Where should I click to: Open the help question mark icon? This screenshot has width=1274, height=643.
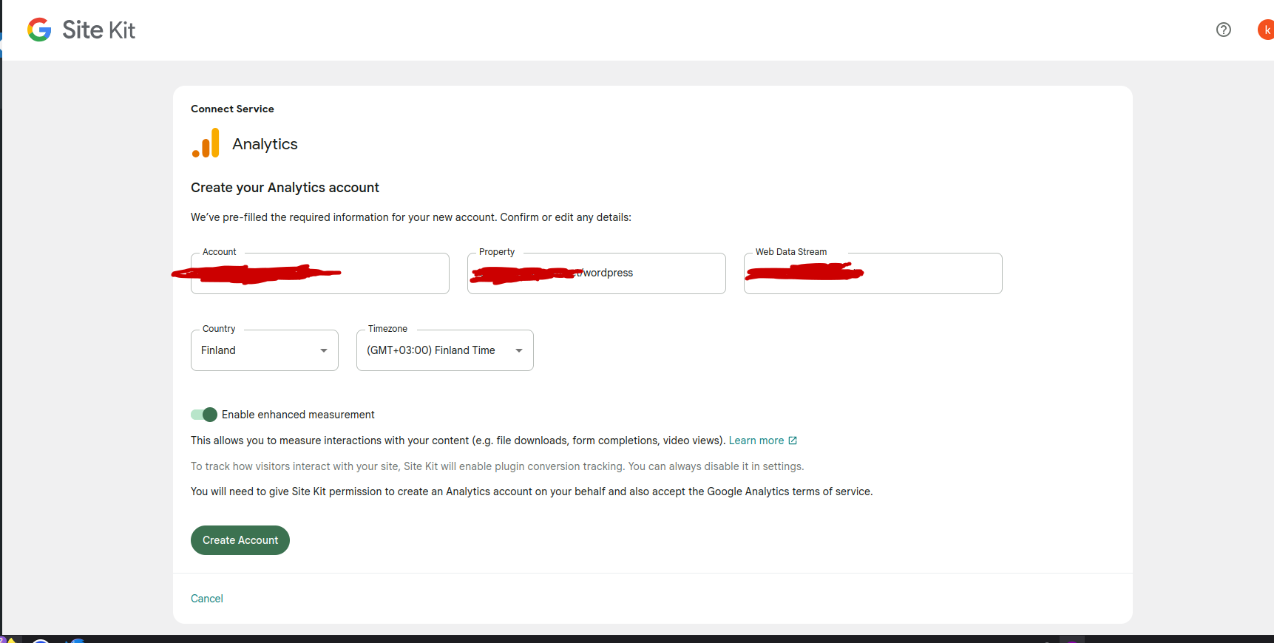(x=1223, y=30)
